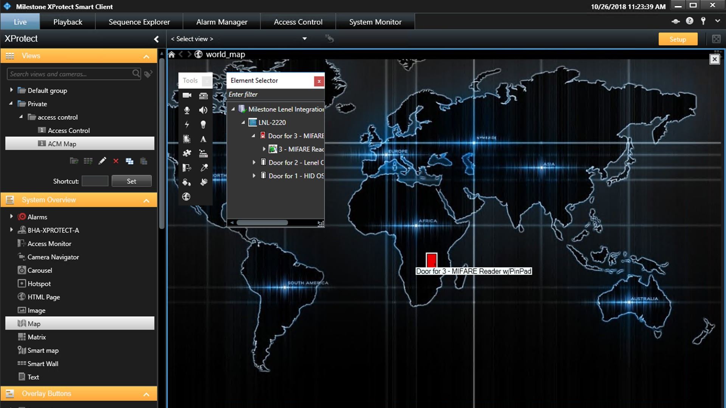Select the hand pan tool
Viewport: 726px width, 408px height.
tap(203, 182)
